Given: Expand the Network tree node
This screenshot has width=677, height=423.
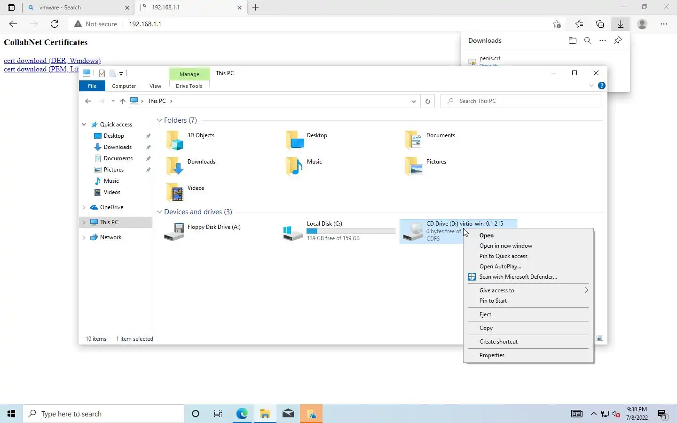Looking at the screenshot, I should tap(84, 237).
